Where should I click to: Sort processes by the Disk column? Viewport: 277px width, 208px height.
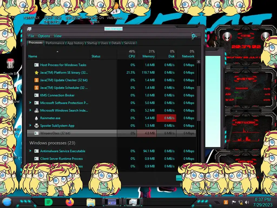(x=166, y=54)
